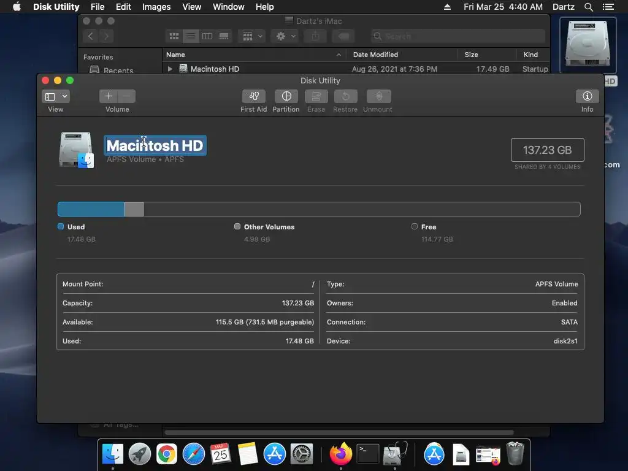
Task: Open Finder group-by dropdown
Action: 252,36
